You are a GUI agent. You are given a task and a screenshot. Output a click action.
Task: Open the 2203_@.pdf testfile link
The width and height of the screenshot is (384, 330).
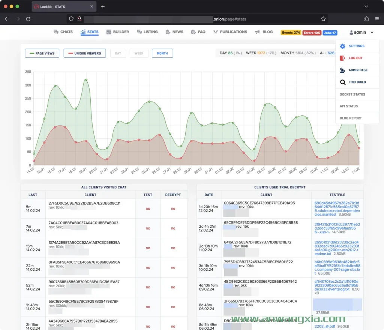point(325,326)
